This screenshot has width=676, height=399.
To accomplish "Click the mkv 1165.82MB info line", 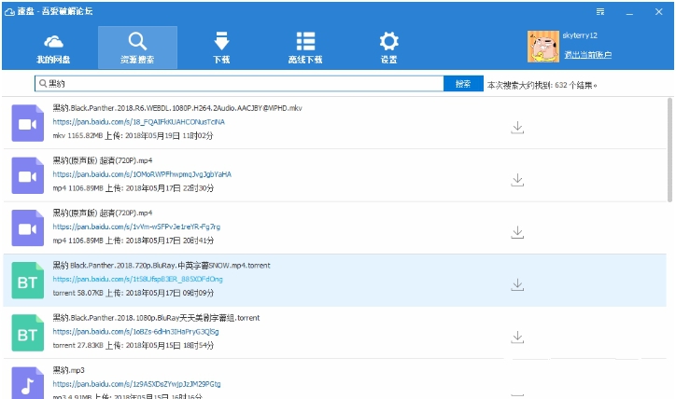I will click(134, 135).
